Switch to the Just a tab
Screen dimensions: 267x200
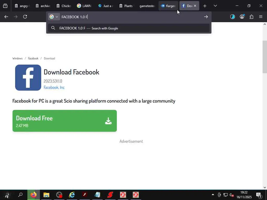coord(106,6)
